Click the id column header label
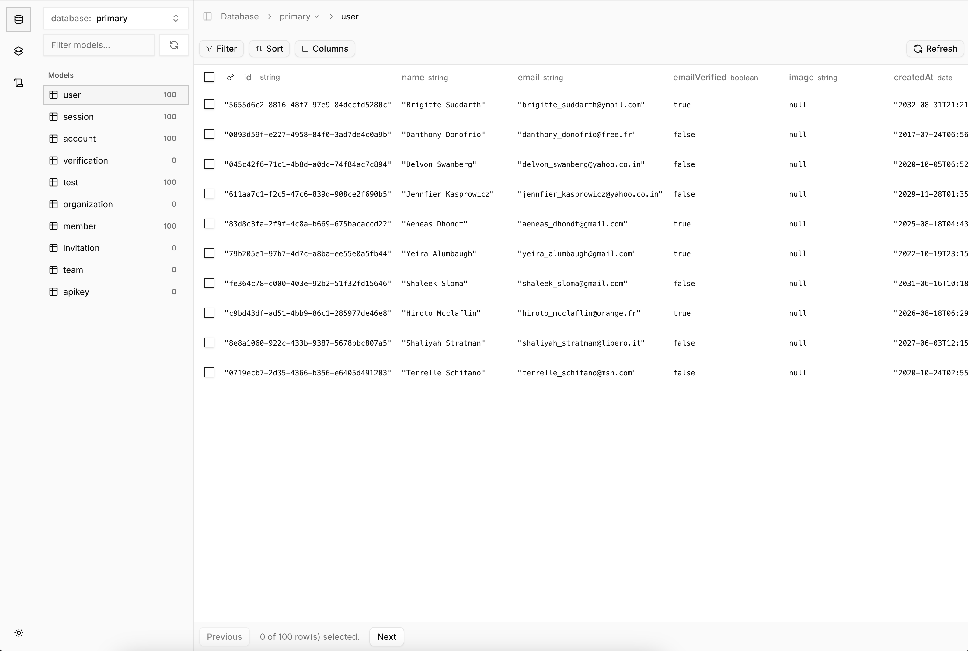 pyautogui.click(x=248, y=77)
